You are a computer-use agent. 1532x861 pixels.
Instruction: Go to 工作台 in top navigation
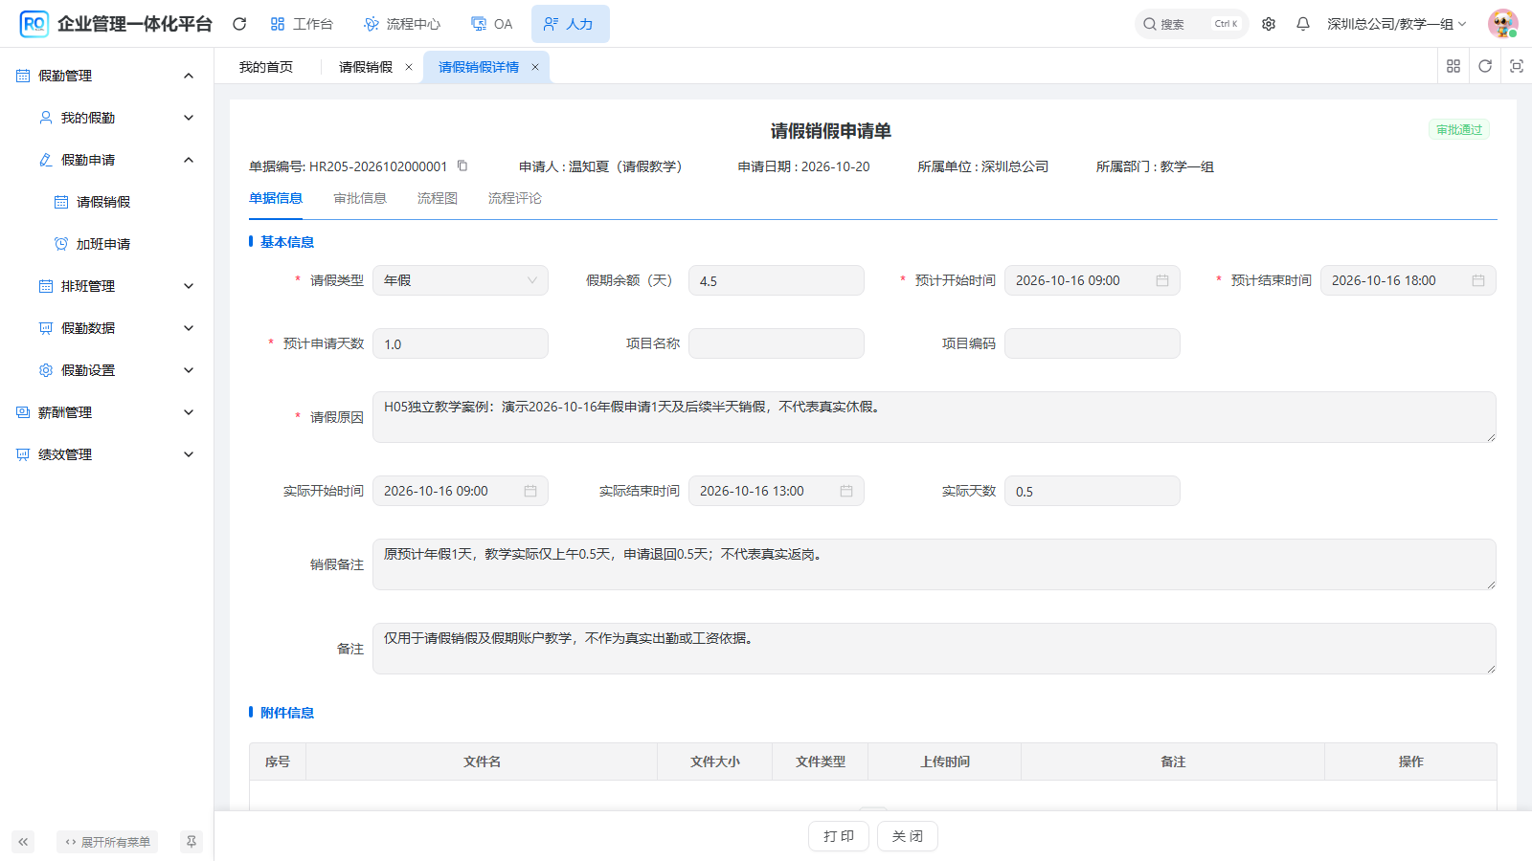click(x=302, y=24)
